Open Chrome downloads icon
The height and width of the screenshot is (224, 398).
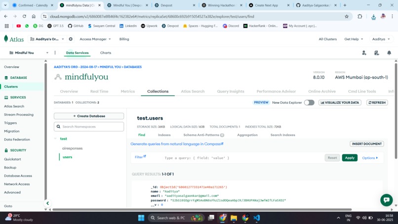[x=373, y=17]
